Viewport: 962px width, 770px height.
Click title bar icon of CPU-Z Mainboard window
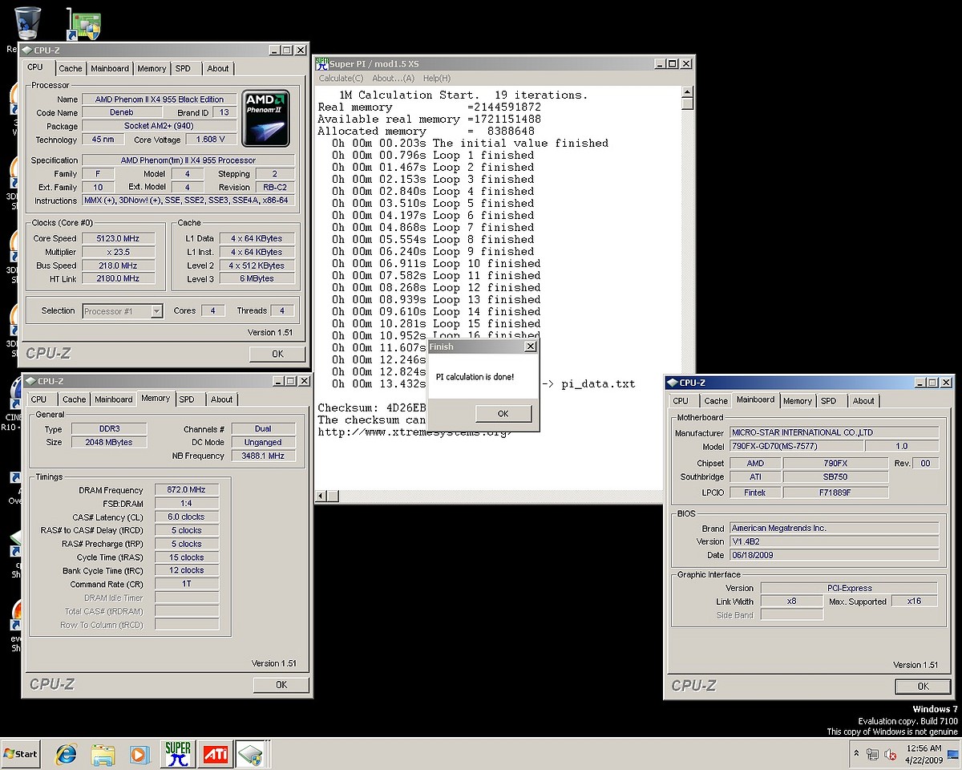(x=673, y=383)
